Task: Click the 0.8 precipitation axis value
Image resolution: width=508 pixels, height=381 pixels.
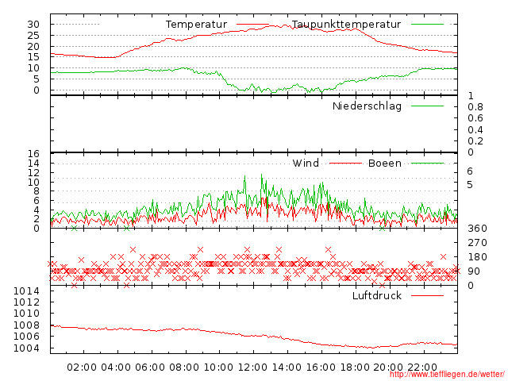Action: [x=475, y=107]
